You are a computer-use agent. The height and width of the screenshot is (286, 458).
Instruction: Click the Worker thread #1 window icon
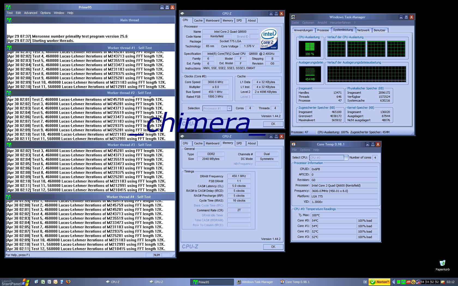(x=9, y=48)
